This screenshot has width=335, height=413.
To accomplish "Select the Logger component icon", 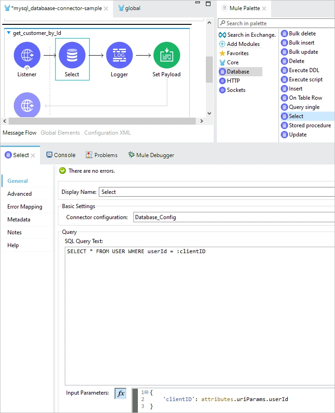I will coord(119,55).
